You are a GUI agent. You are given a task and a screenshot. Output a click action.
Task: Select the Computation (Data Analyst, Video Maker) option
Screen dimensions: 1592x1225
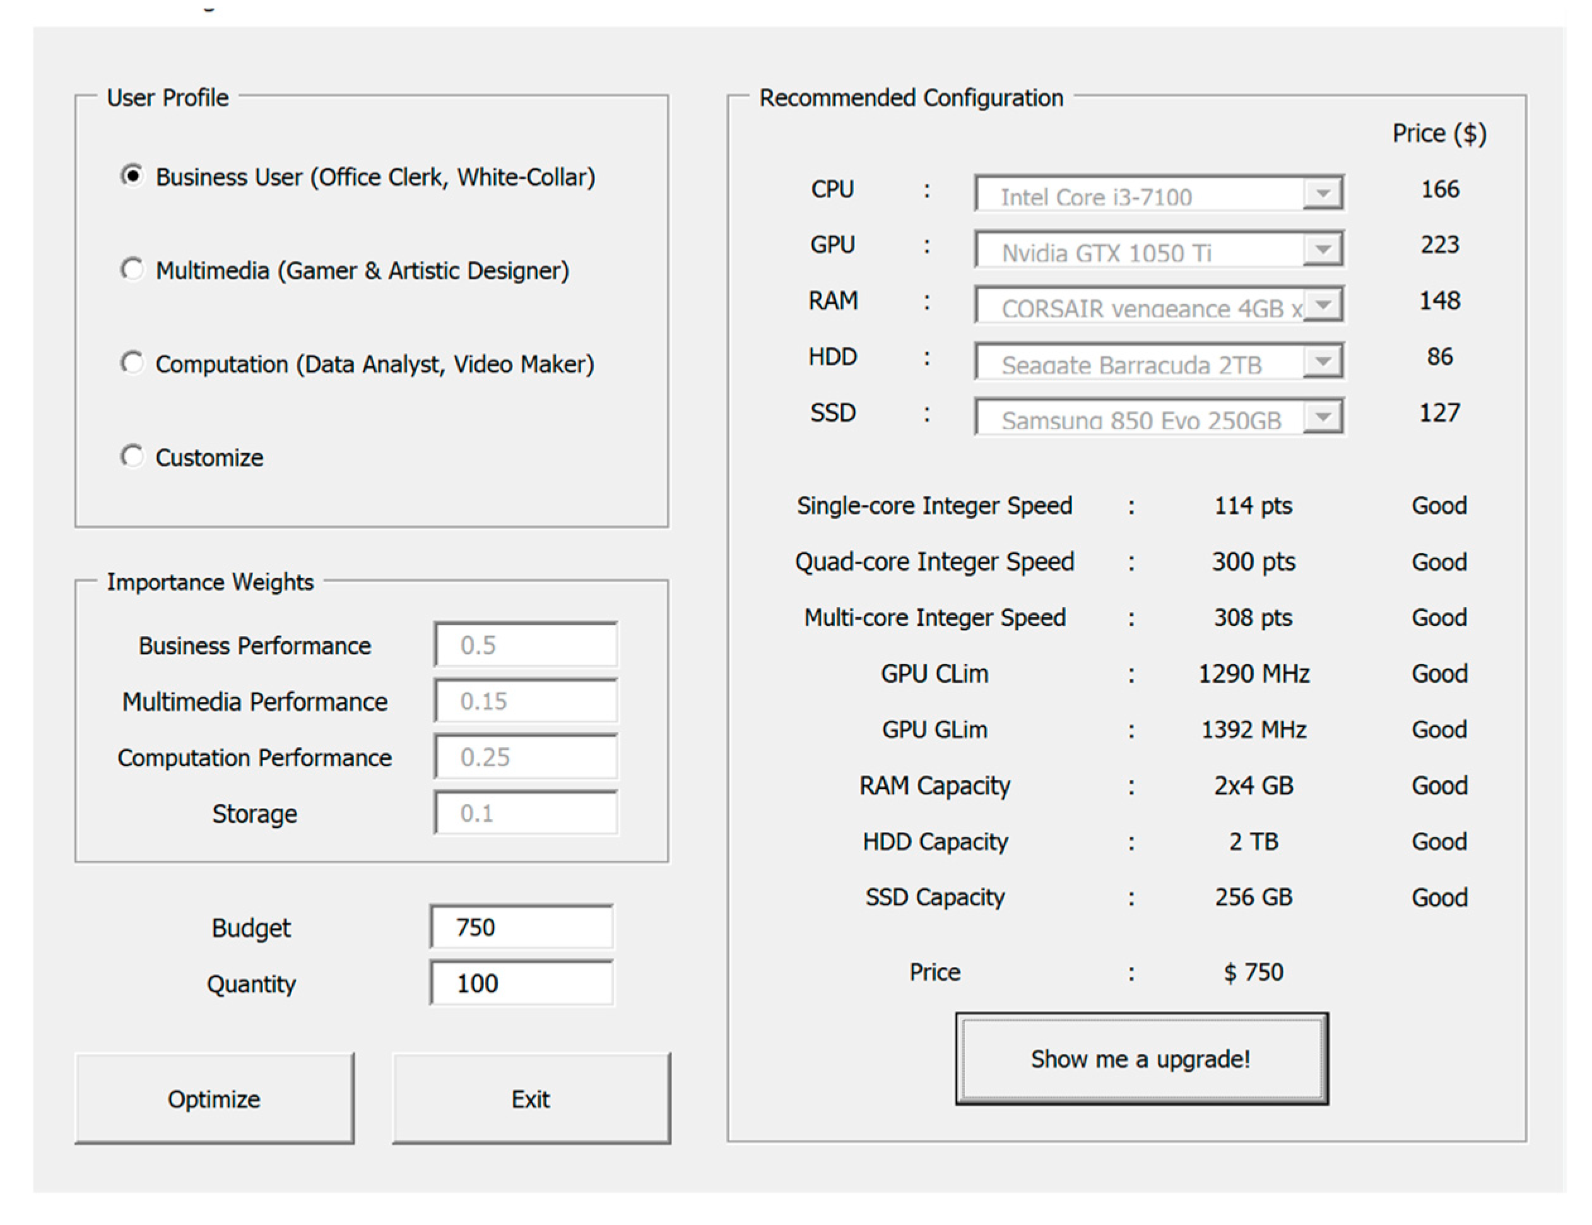132,362
